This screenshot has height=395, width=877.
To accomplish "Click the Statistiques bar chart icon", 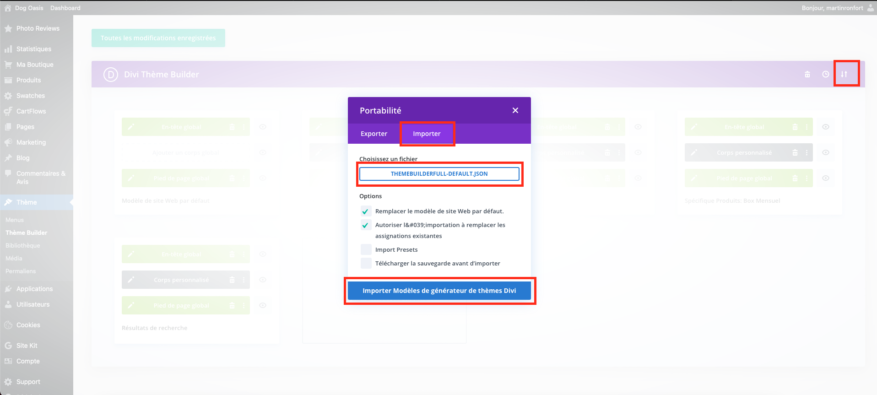I will coord(8,49).
